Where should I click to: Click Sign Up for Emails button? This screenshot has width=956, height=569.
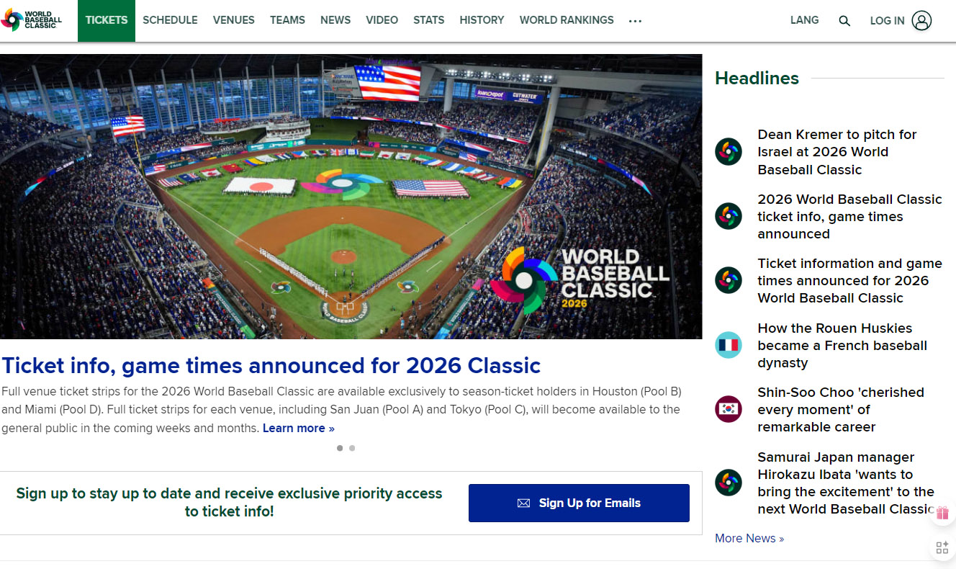coord(579,503)
